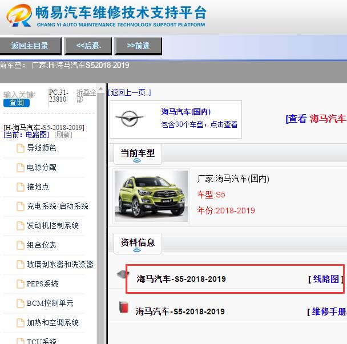Open the TCU系统 tree item
The height and width of the screenshot is (344, 347).
click(42, 341)
